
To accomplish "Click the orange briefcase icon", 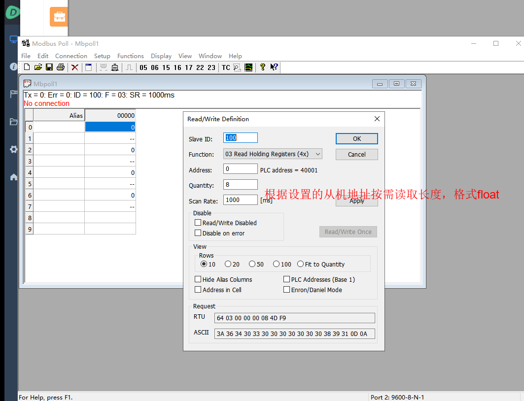I will coord(59,16).
